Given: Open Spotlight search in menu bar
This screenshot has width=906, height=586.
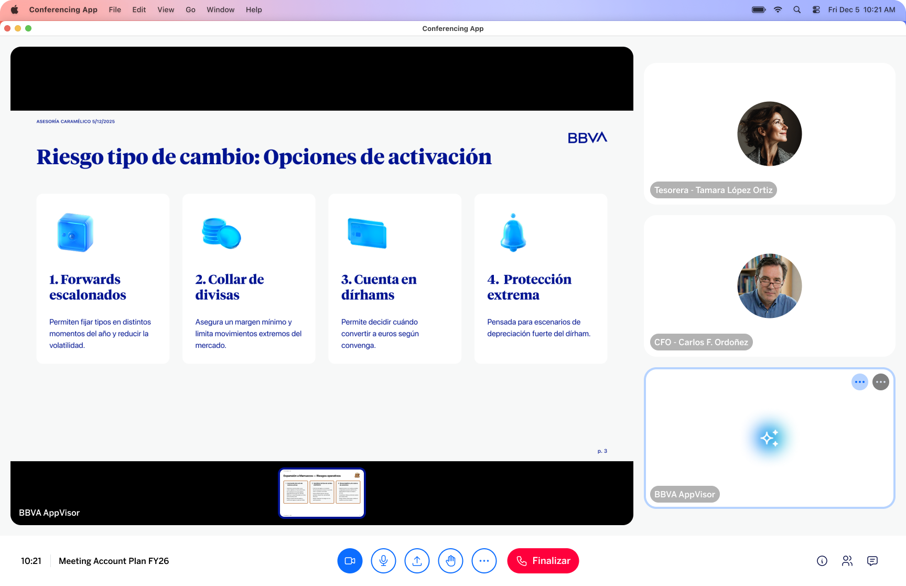Looking at the screenshot, I should click(797, 9).
